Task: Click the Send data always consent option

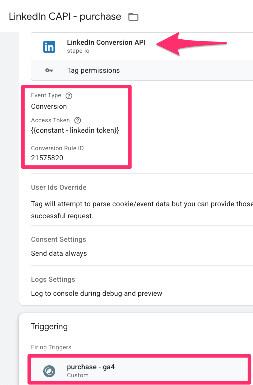Action: click(x=59, y=253)
